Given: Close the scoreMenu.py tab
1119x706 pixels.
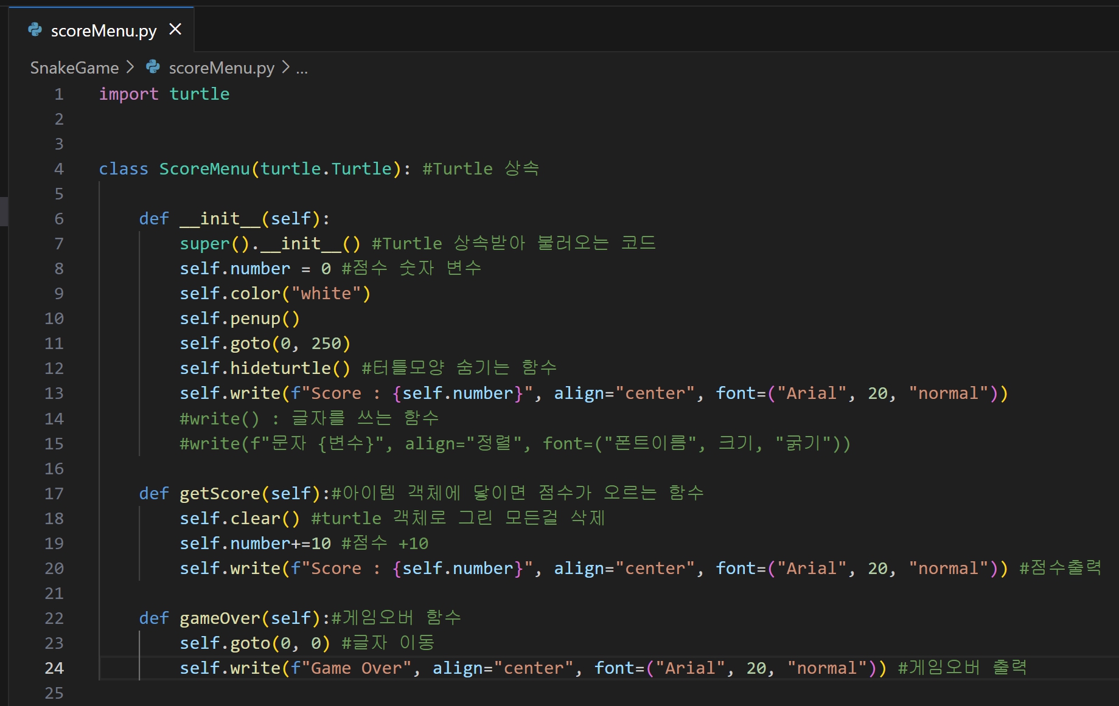Looking at the screenshot, I should [175, 29].
